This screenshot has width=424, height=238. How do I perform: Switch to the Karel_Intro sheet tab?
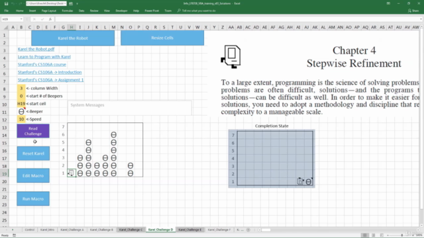tap(47, 229)
